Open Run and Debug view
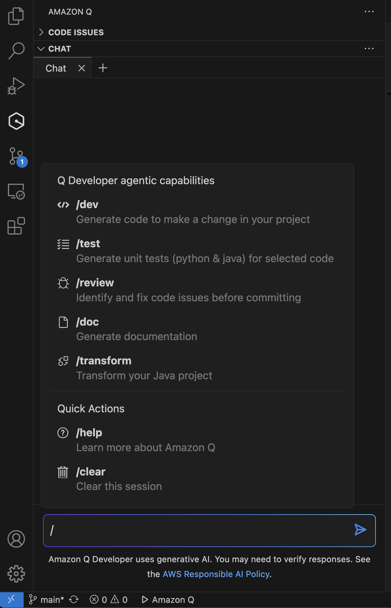Viewport: 391px width, 608px height. click(x=16, y=86)
